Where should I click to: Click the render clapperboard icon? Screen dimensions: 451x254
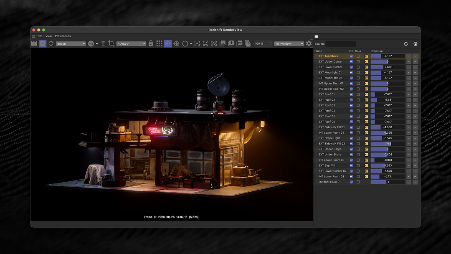(34, 43)
